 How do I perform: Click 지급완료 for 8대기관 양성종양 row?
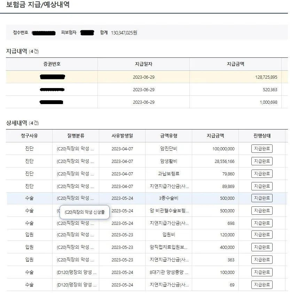click(x=261, y=272)
